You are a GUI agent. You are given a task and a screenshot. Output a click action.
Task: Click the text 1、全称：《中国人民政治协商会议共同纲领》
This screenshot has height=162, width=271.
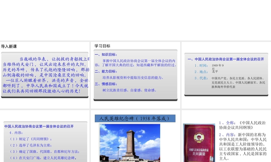coord(242,125)
